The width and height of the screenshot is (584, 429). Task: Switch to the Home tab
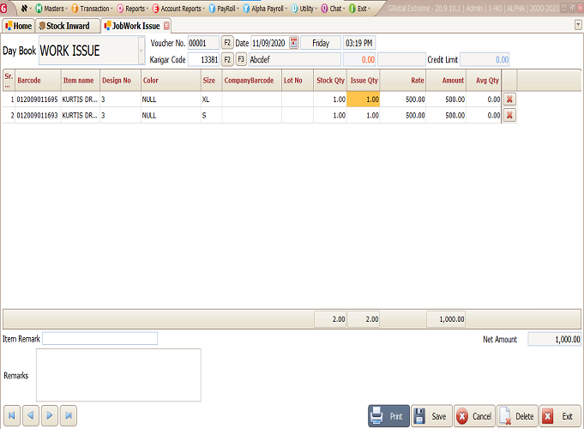click(x=18, y=26)
